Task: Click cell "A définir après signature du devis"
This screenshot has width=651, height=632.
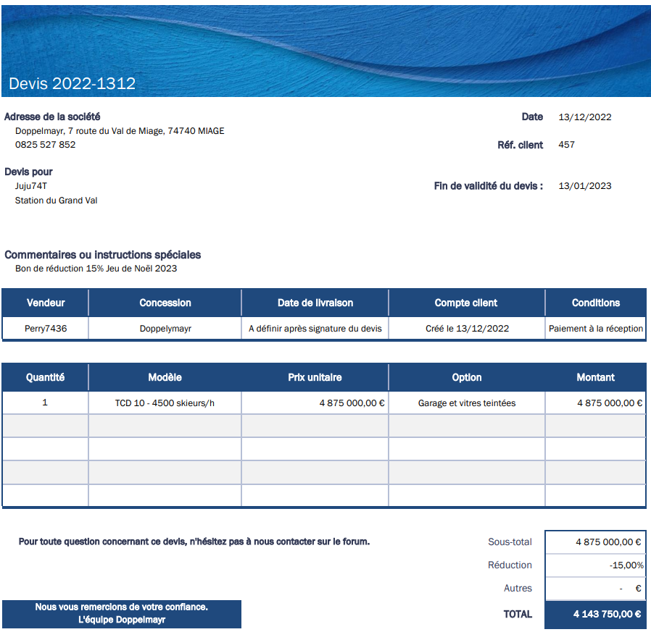Action: (x=315, y=329)
